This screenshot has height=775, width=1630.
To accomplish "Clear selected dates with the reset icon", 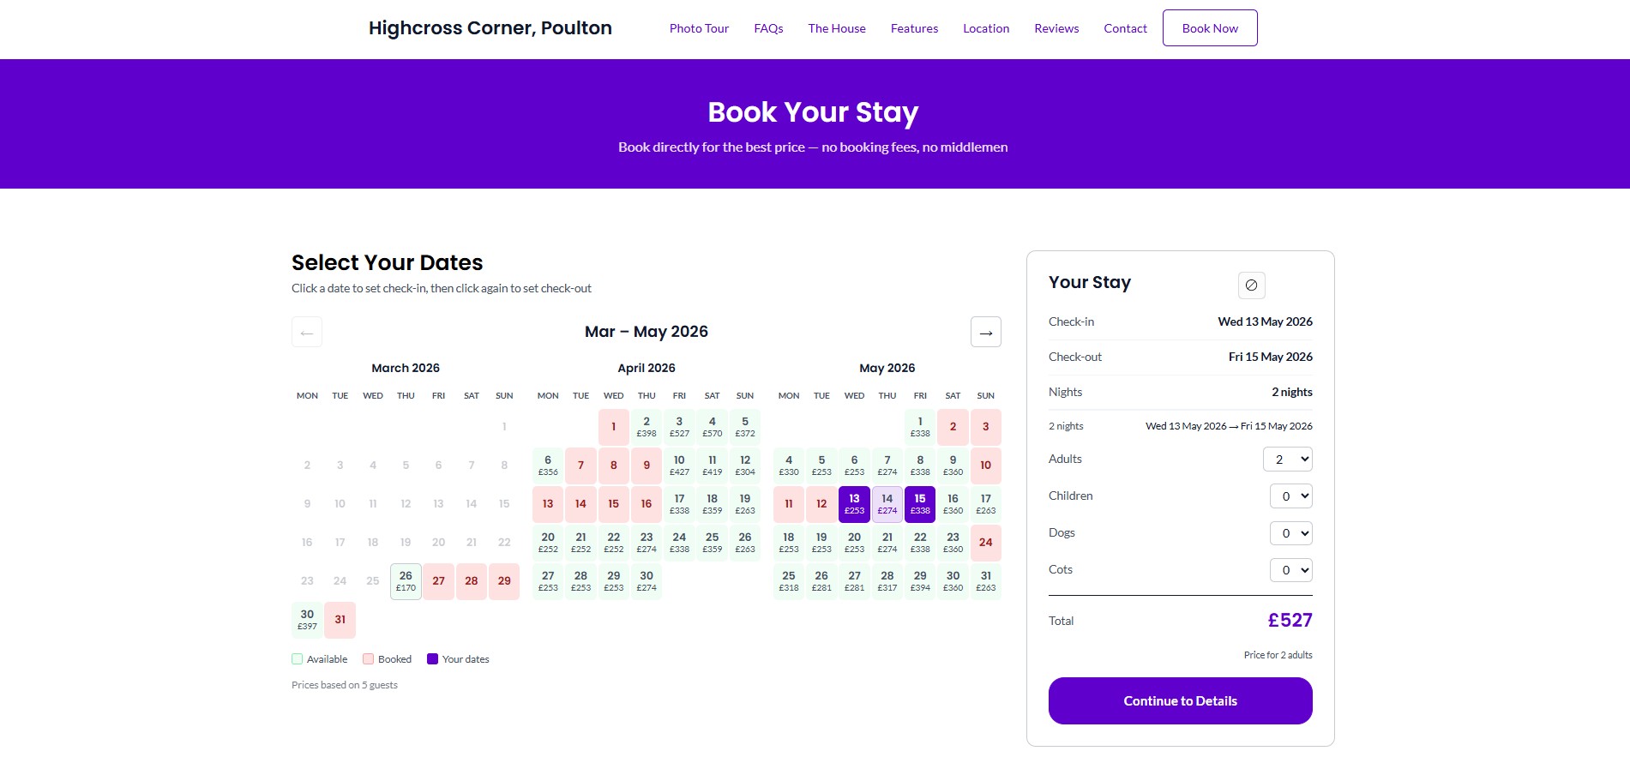I will click(1250, 285).
